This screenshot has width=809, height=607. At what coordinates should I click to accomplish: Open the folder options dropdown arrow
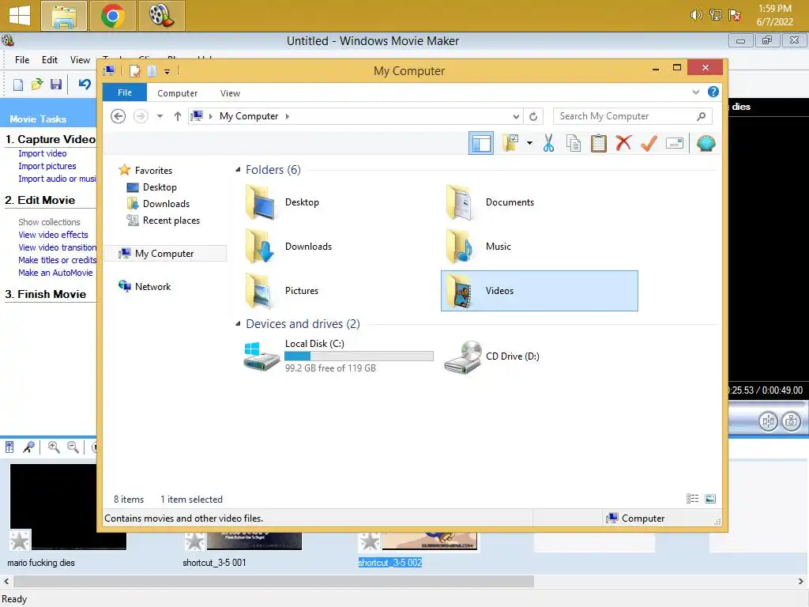pyautogui.click(x=529, y=143)
